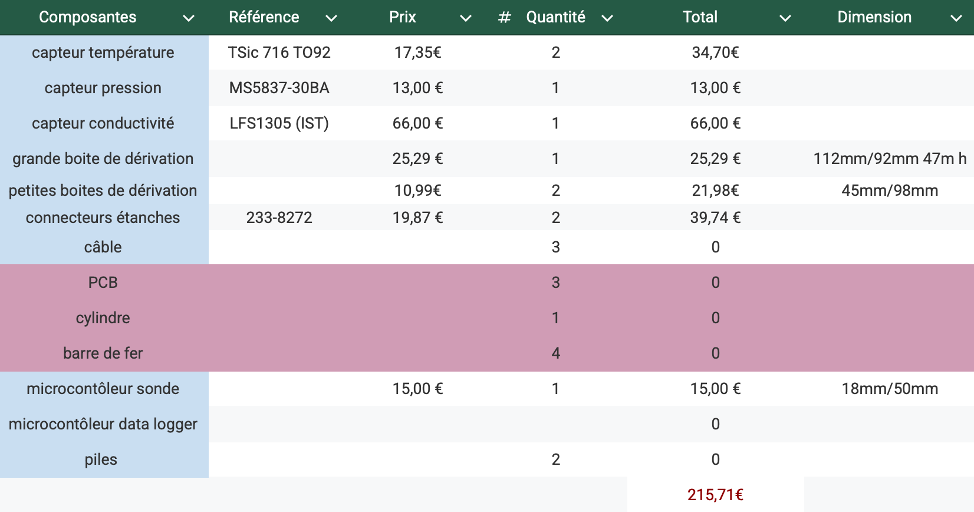Click the barre de fer cell
This screenshot has height=512, width=974.
point(103,353)
